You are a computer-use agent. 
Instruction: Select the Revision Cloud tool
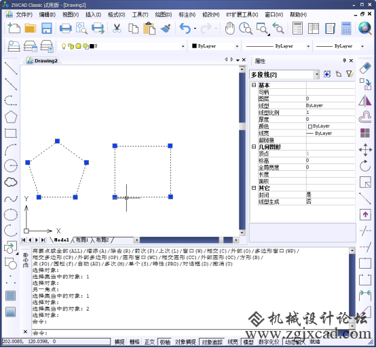[11, 182]
